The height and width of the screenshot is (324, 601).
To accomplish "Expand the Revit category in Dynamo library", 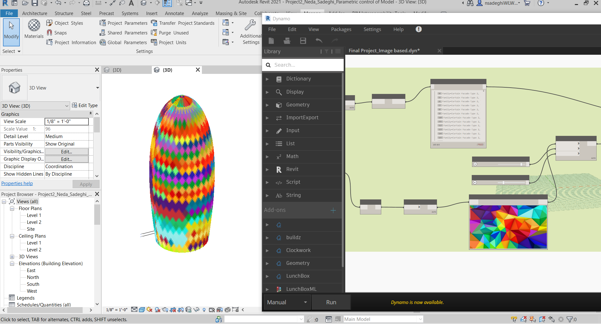I will [x=268, y=169].
